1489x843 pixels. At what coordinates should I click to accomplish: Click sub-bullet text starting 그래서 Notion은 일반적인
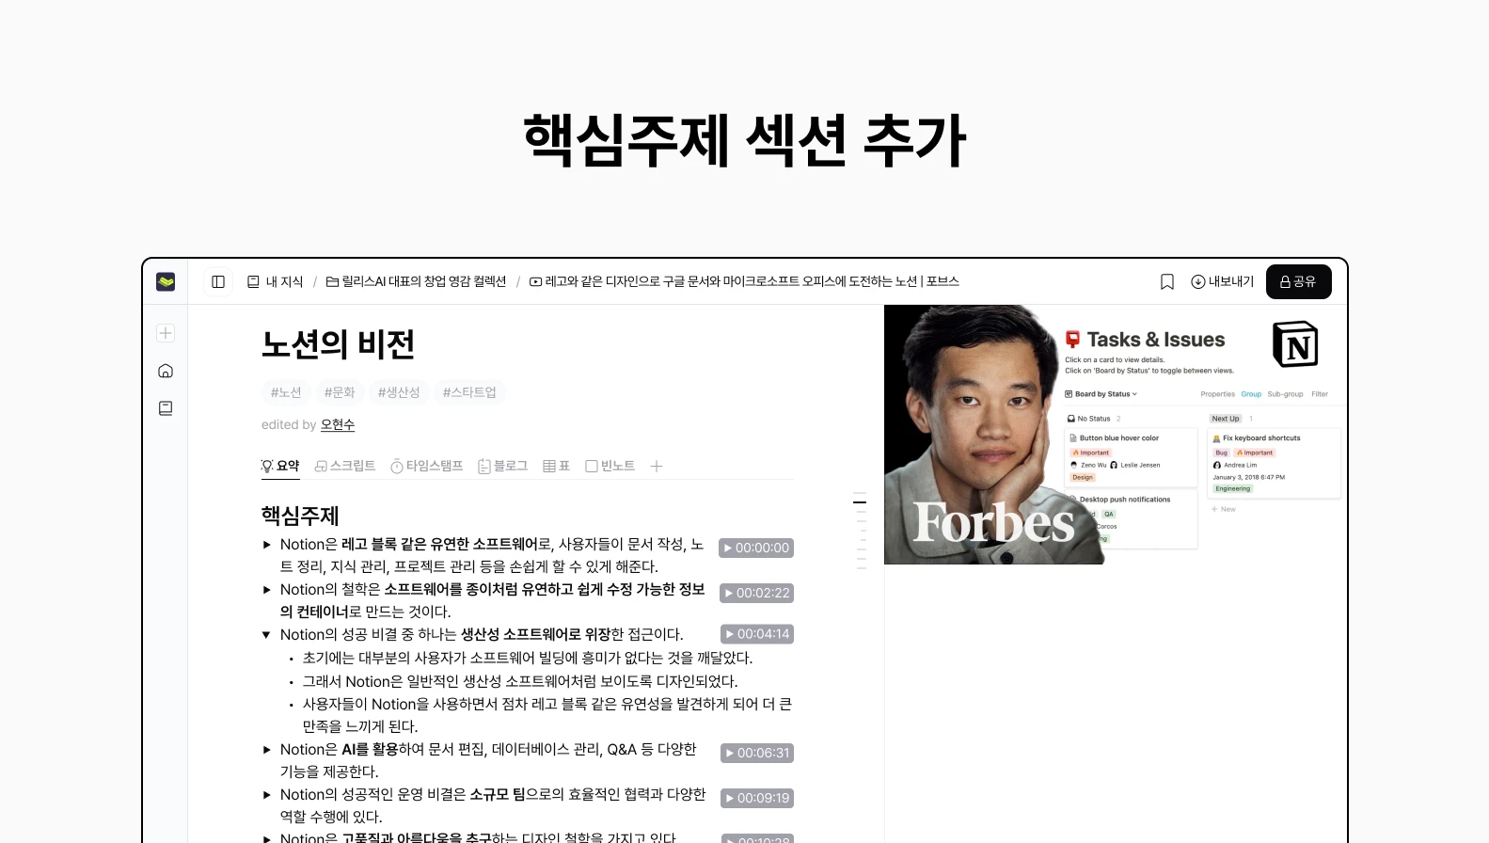click(520, 681)
